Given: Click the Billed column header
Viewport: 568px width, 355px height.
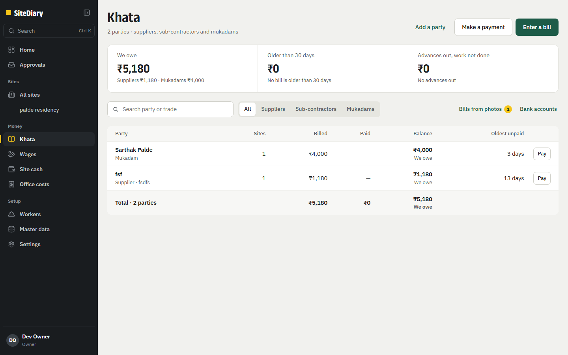Looking at the screenshot, I should point(320,134).
